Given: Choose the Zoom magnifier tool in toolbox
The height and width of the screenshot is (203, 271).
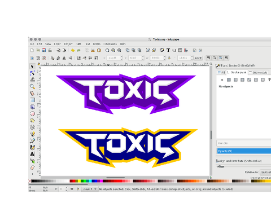Looking at the screenshot, I should pos(32,86).
